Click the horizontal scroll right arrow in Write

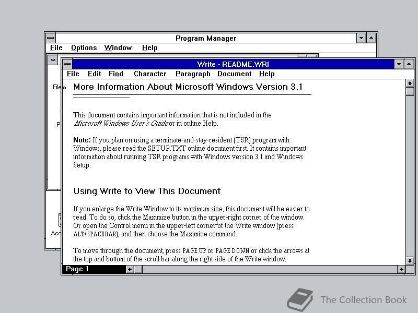(401, 269)
